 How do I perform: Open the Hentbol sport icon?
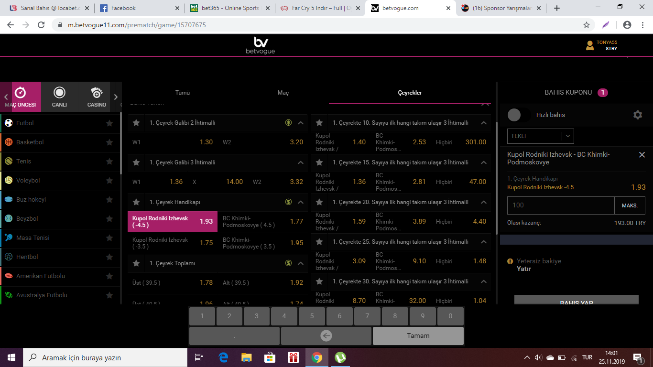(9, 257)
